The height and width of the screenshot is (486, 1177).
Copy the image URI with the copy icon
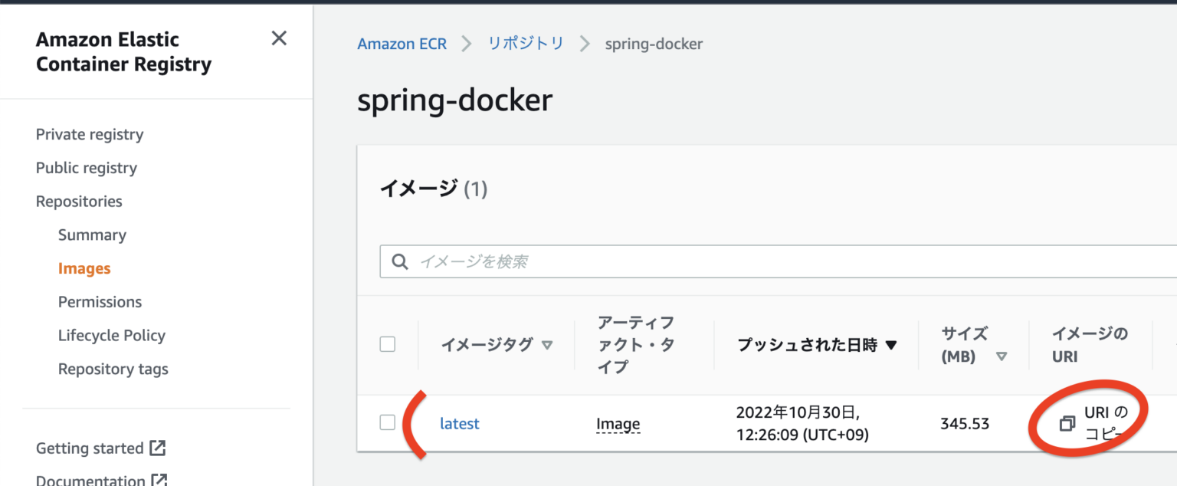tap(1067, 422)
